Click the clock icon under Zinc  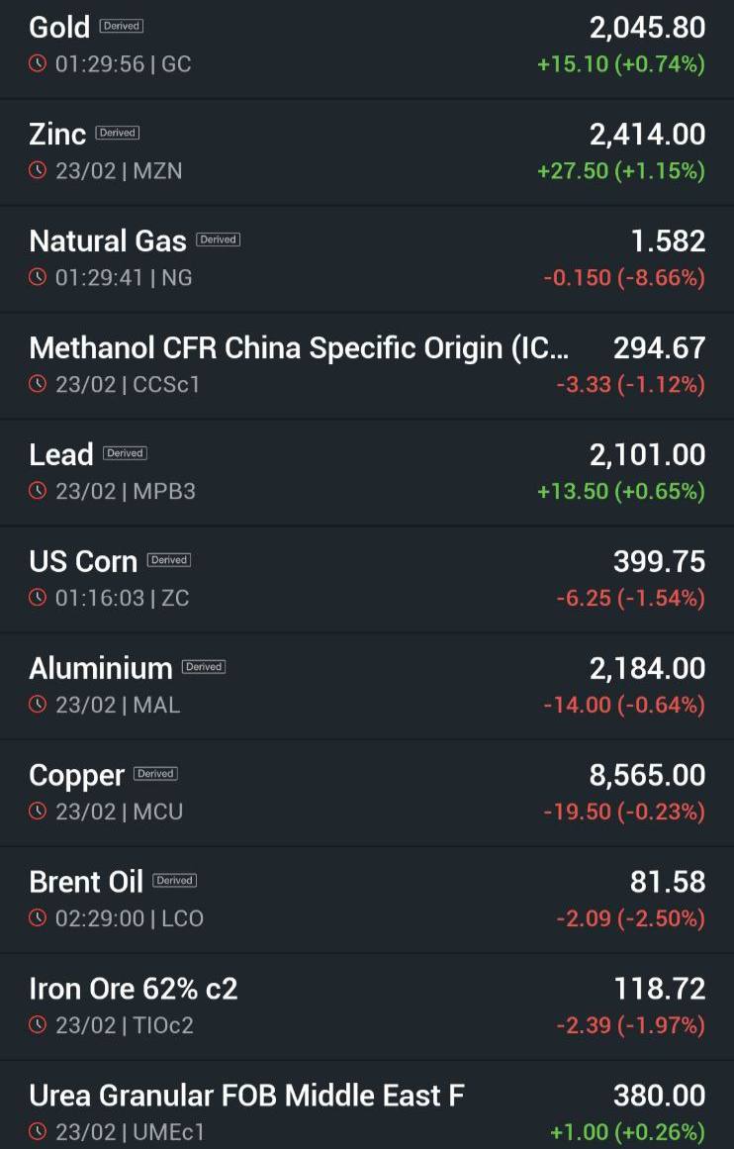pyautogui.click(x=38, y=171)
